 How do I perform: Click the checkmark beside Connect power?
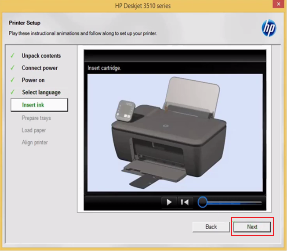(x=12, y=68)
